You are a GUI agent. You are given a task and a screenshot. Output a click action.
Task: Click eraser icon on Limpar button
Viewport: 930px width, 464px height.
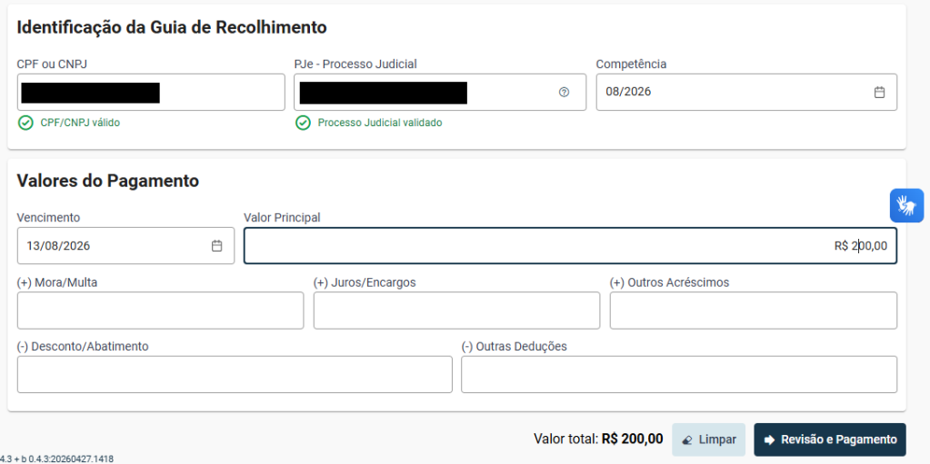click(x=688, y=440)
